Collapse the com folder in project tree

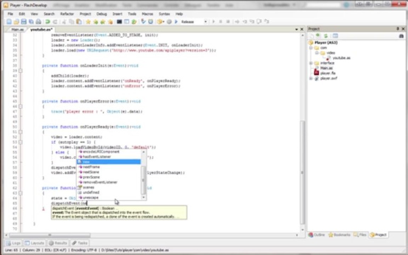pos(311,48)
